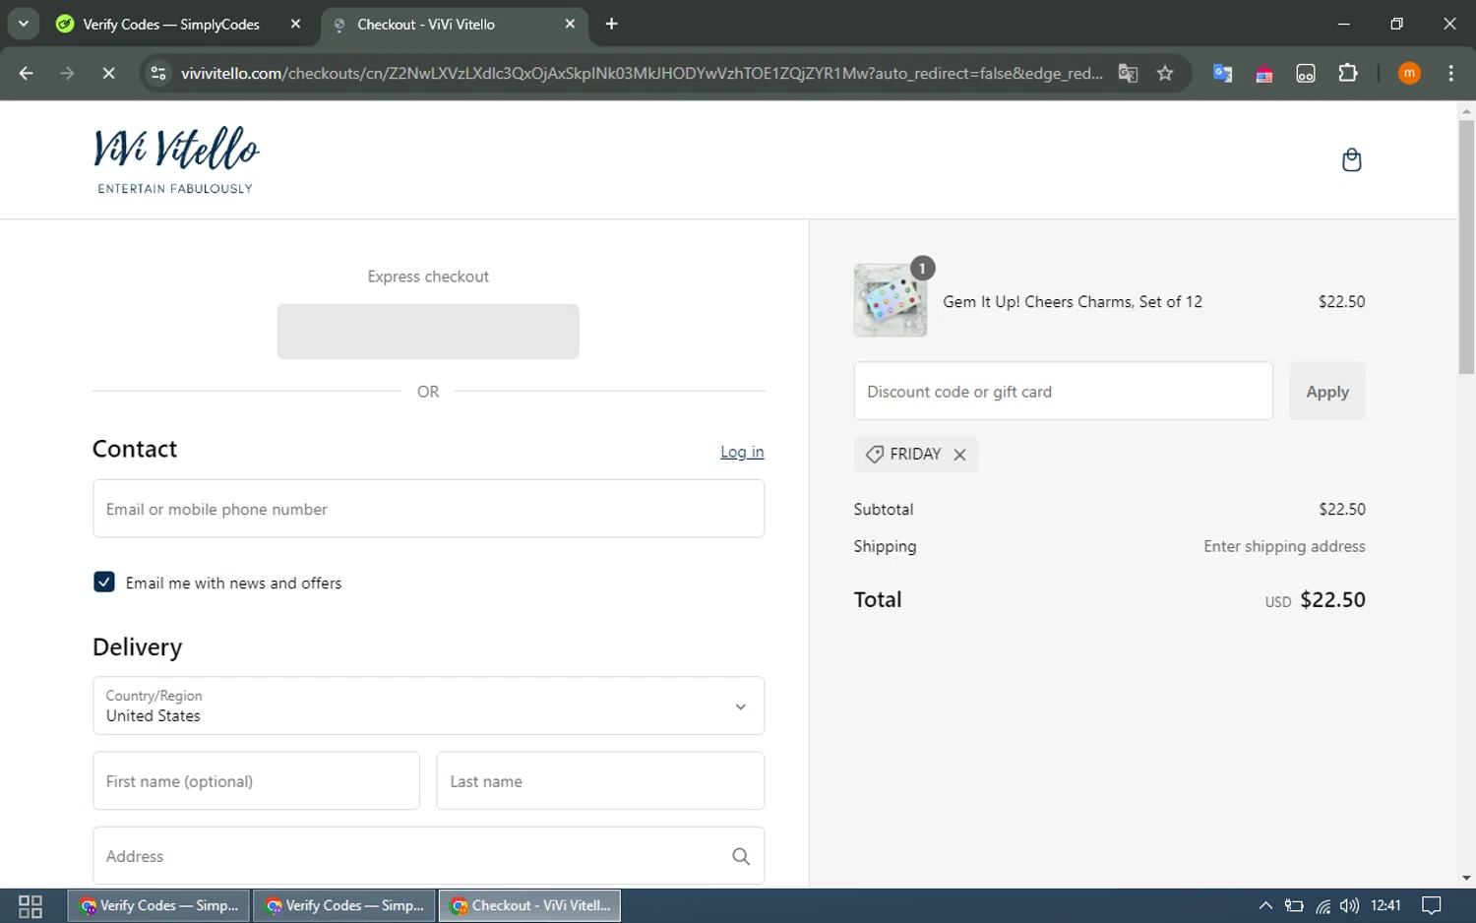Open the tab search dropdown arrow
The width and height of the screenshot is (1476, 923).
point(24,24)
